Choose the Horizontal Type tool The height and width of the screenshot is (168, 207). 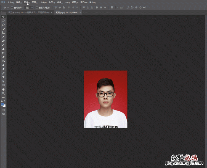click(3, 77)
